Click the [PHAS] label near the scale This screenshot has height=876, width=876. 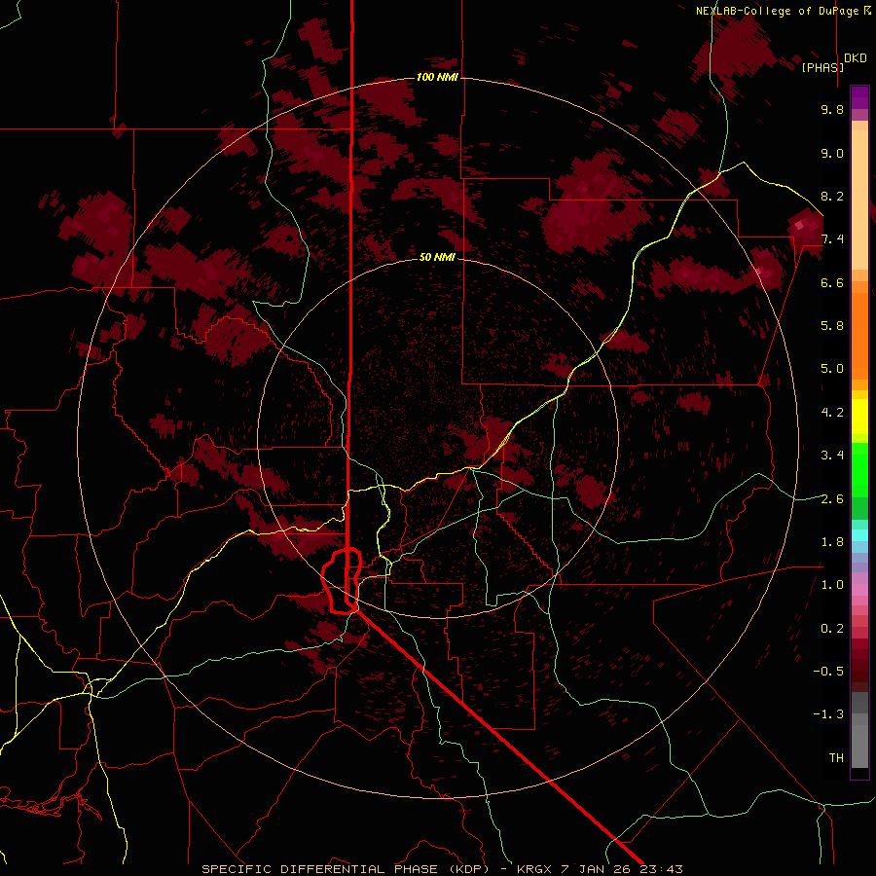tap(822, 67)
